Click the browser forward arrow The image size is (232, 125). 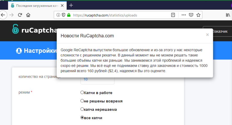click(11, 15)
